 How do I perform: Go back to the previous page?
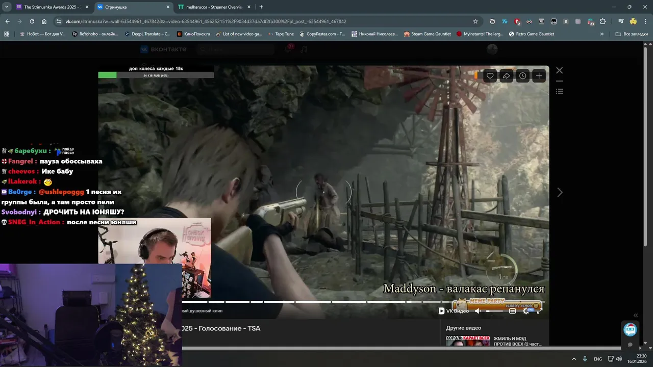7,21
